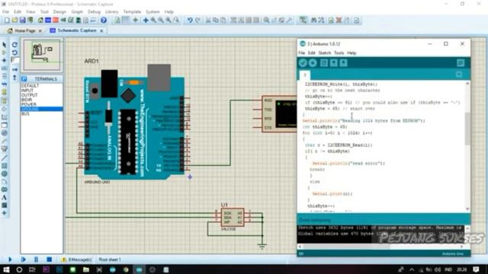488x274 pixels.
Task: Click the U1 24LC EEPROM chip
Action: pos(232,218)
